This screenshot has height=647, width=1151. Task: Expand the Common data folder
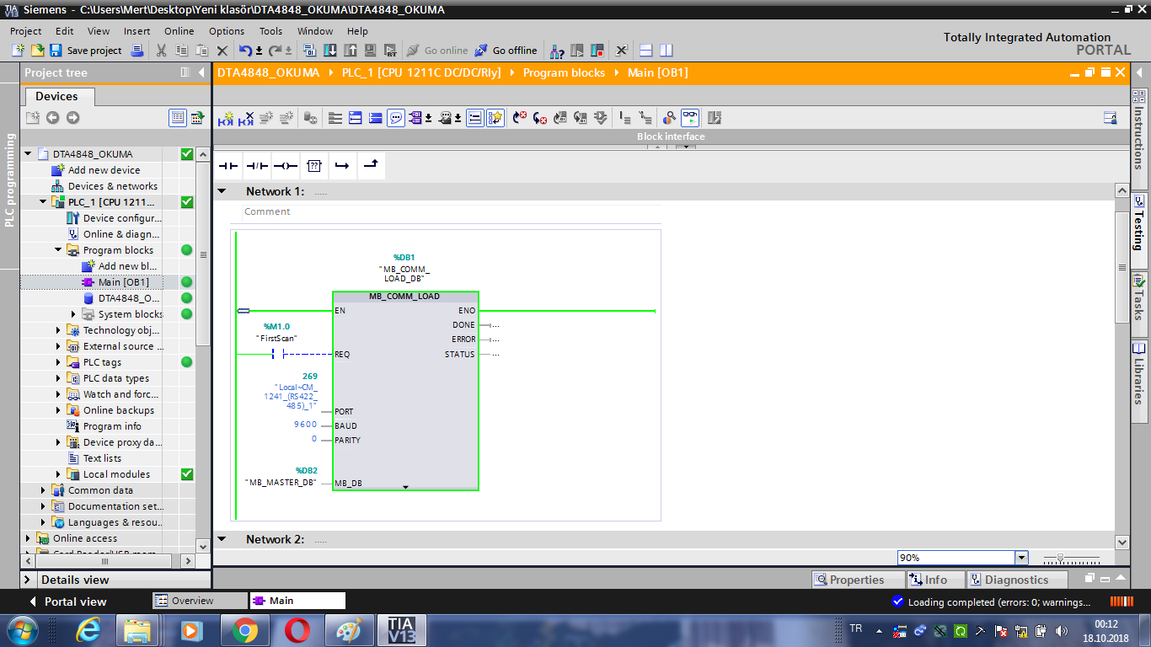[43, 490]
